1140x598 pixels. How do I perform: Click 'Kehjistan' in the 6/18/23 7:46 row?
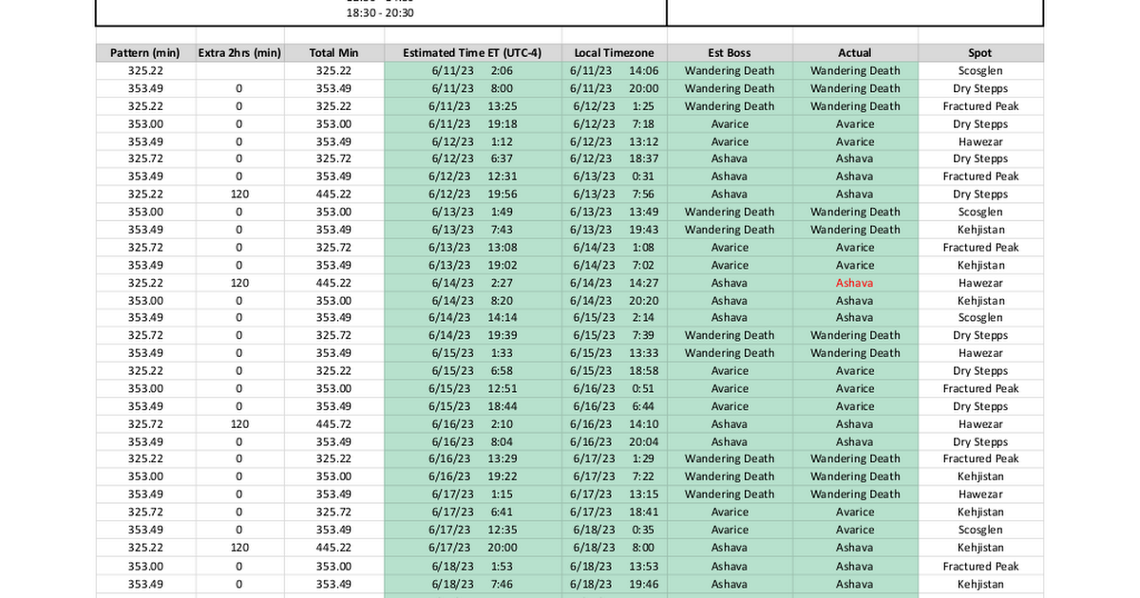tap(980, 584)
